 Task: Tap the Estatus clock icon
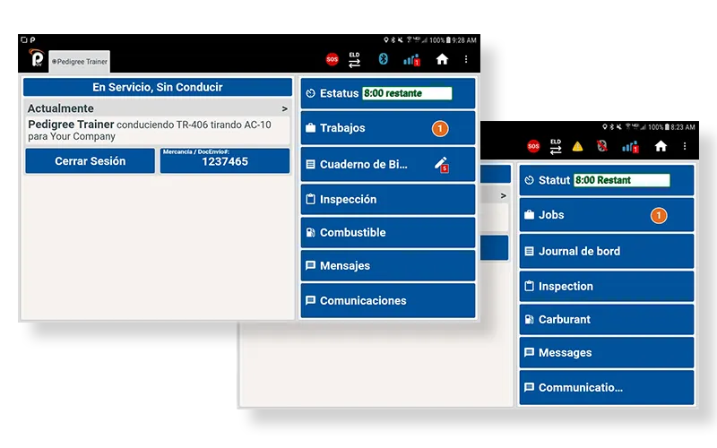[310, 93]
